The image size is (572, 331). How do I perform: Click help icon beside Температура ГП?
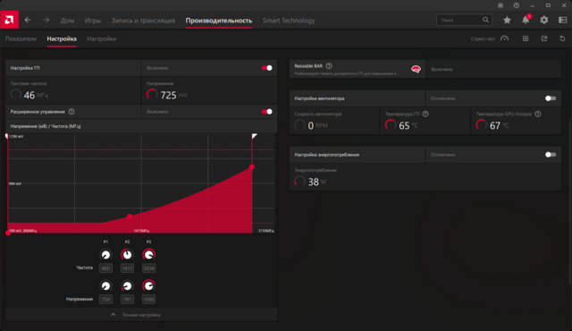[x=425, y=115]
